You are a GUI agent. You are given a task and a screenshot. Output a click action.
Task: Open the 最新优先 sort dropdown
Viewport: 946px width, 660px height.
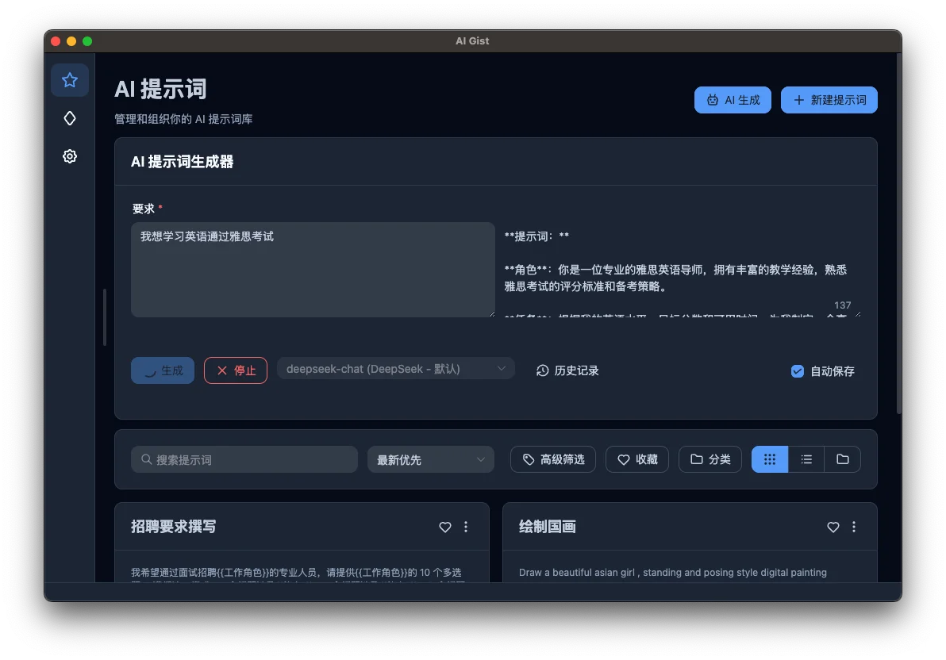(x=430, y=459)
